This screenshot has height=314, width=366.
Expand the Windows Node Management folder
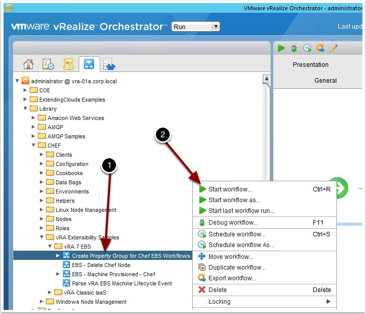[x=41, y=301]
